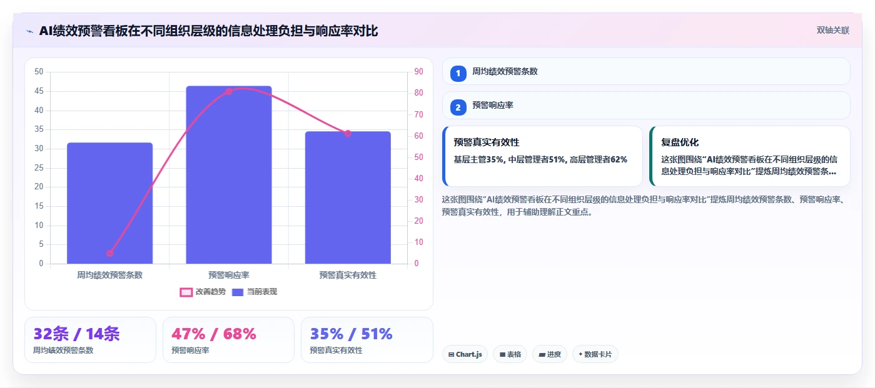
Task: Click the right axis value 90
Action: click(x=418, y=72)
